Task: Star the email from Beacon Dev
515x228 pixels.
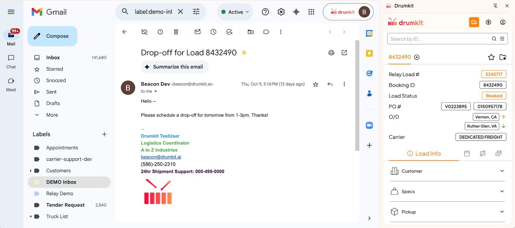Action: pos(315,84)
